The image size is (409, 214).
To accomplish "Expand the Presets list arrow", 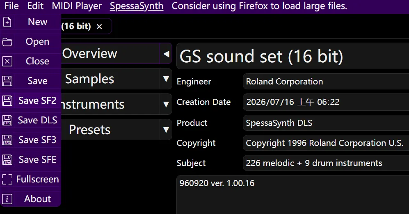I will tap(166, 130).
